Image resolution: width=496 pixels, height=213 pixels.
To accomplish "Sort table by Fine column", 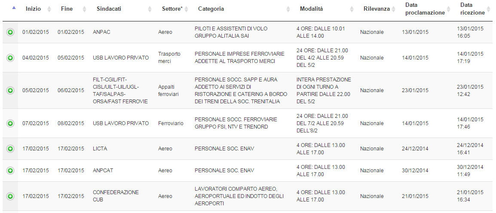I will [67, 9].
